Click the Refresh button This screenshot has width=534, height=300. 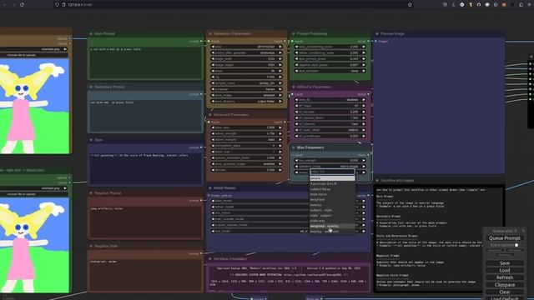click(x=504, y=277)
